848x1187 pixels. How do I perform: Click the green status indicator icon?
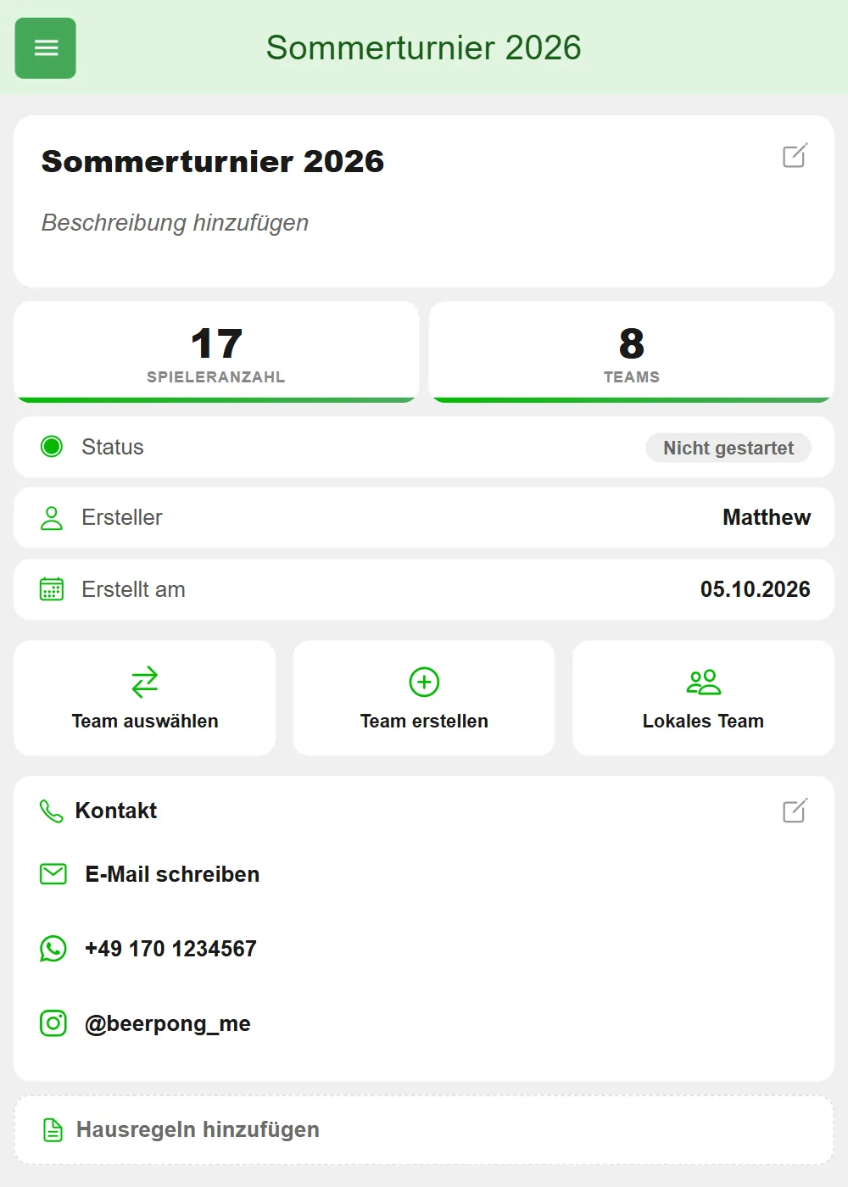point(52,447)
